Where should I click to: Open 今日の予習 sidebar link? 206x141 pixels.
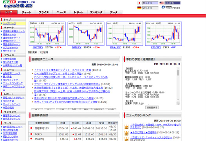(x=8, y=101)
